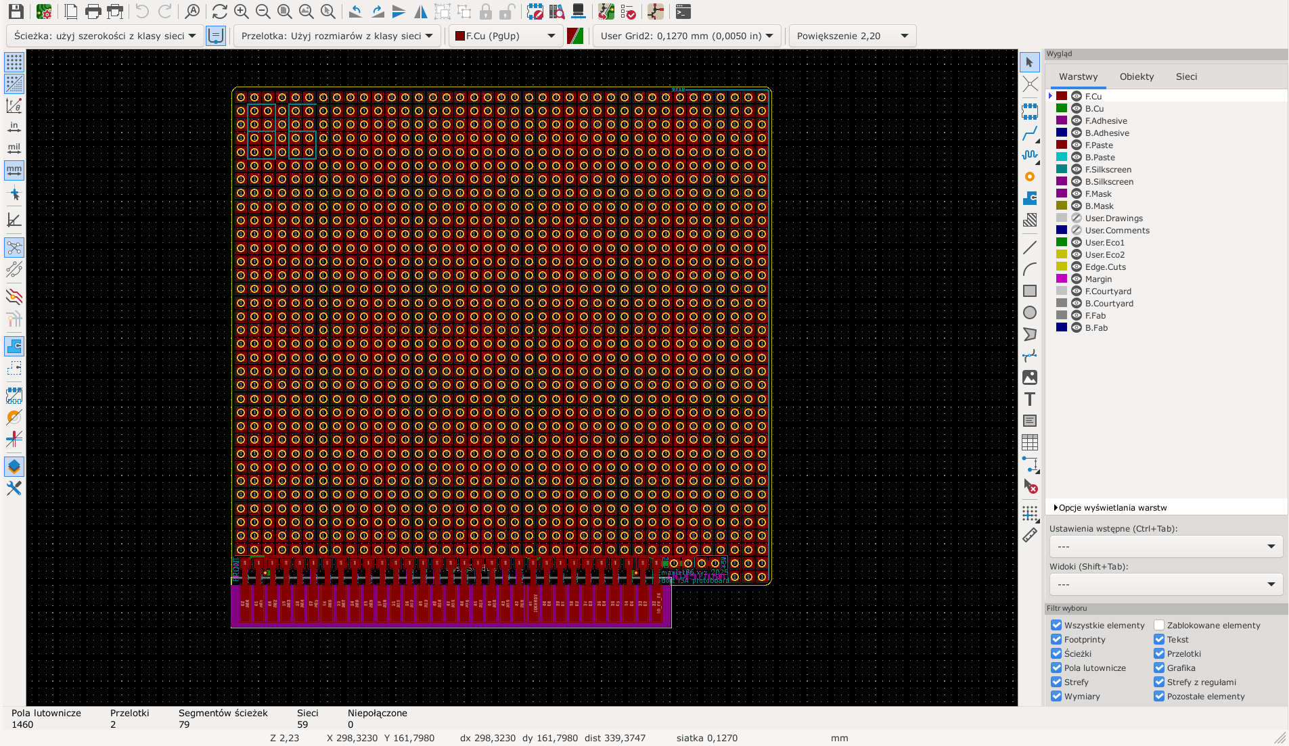The image size is (1289, 746).
Task: Select the Add via tool
Action: tap(1030, 177)
